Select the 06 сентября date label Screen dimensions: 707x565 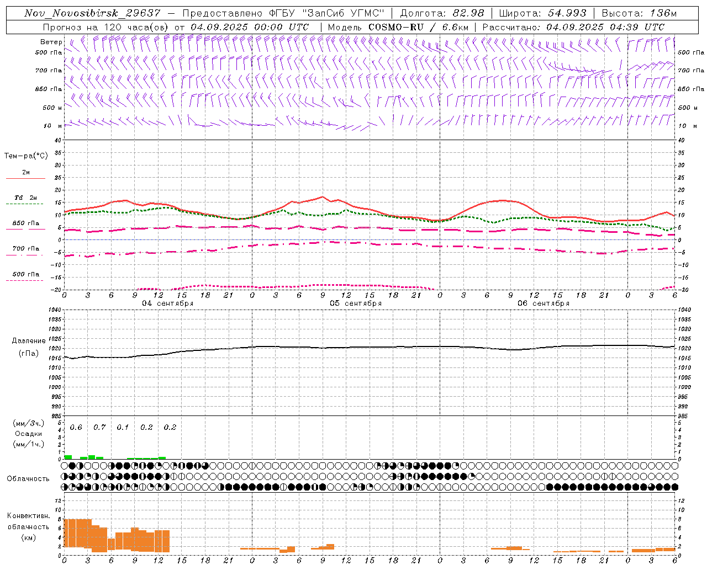(x=543, y=303)
